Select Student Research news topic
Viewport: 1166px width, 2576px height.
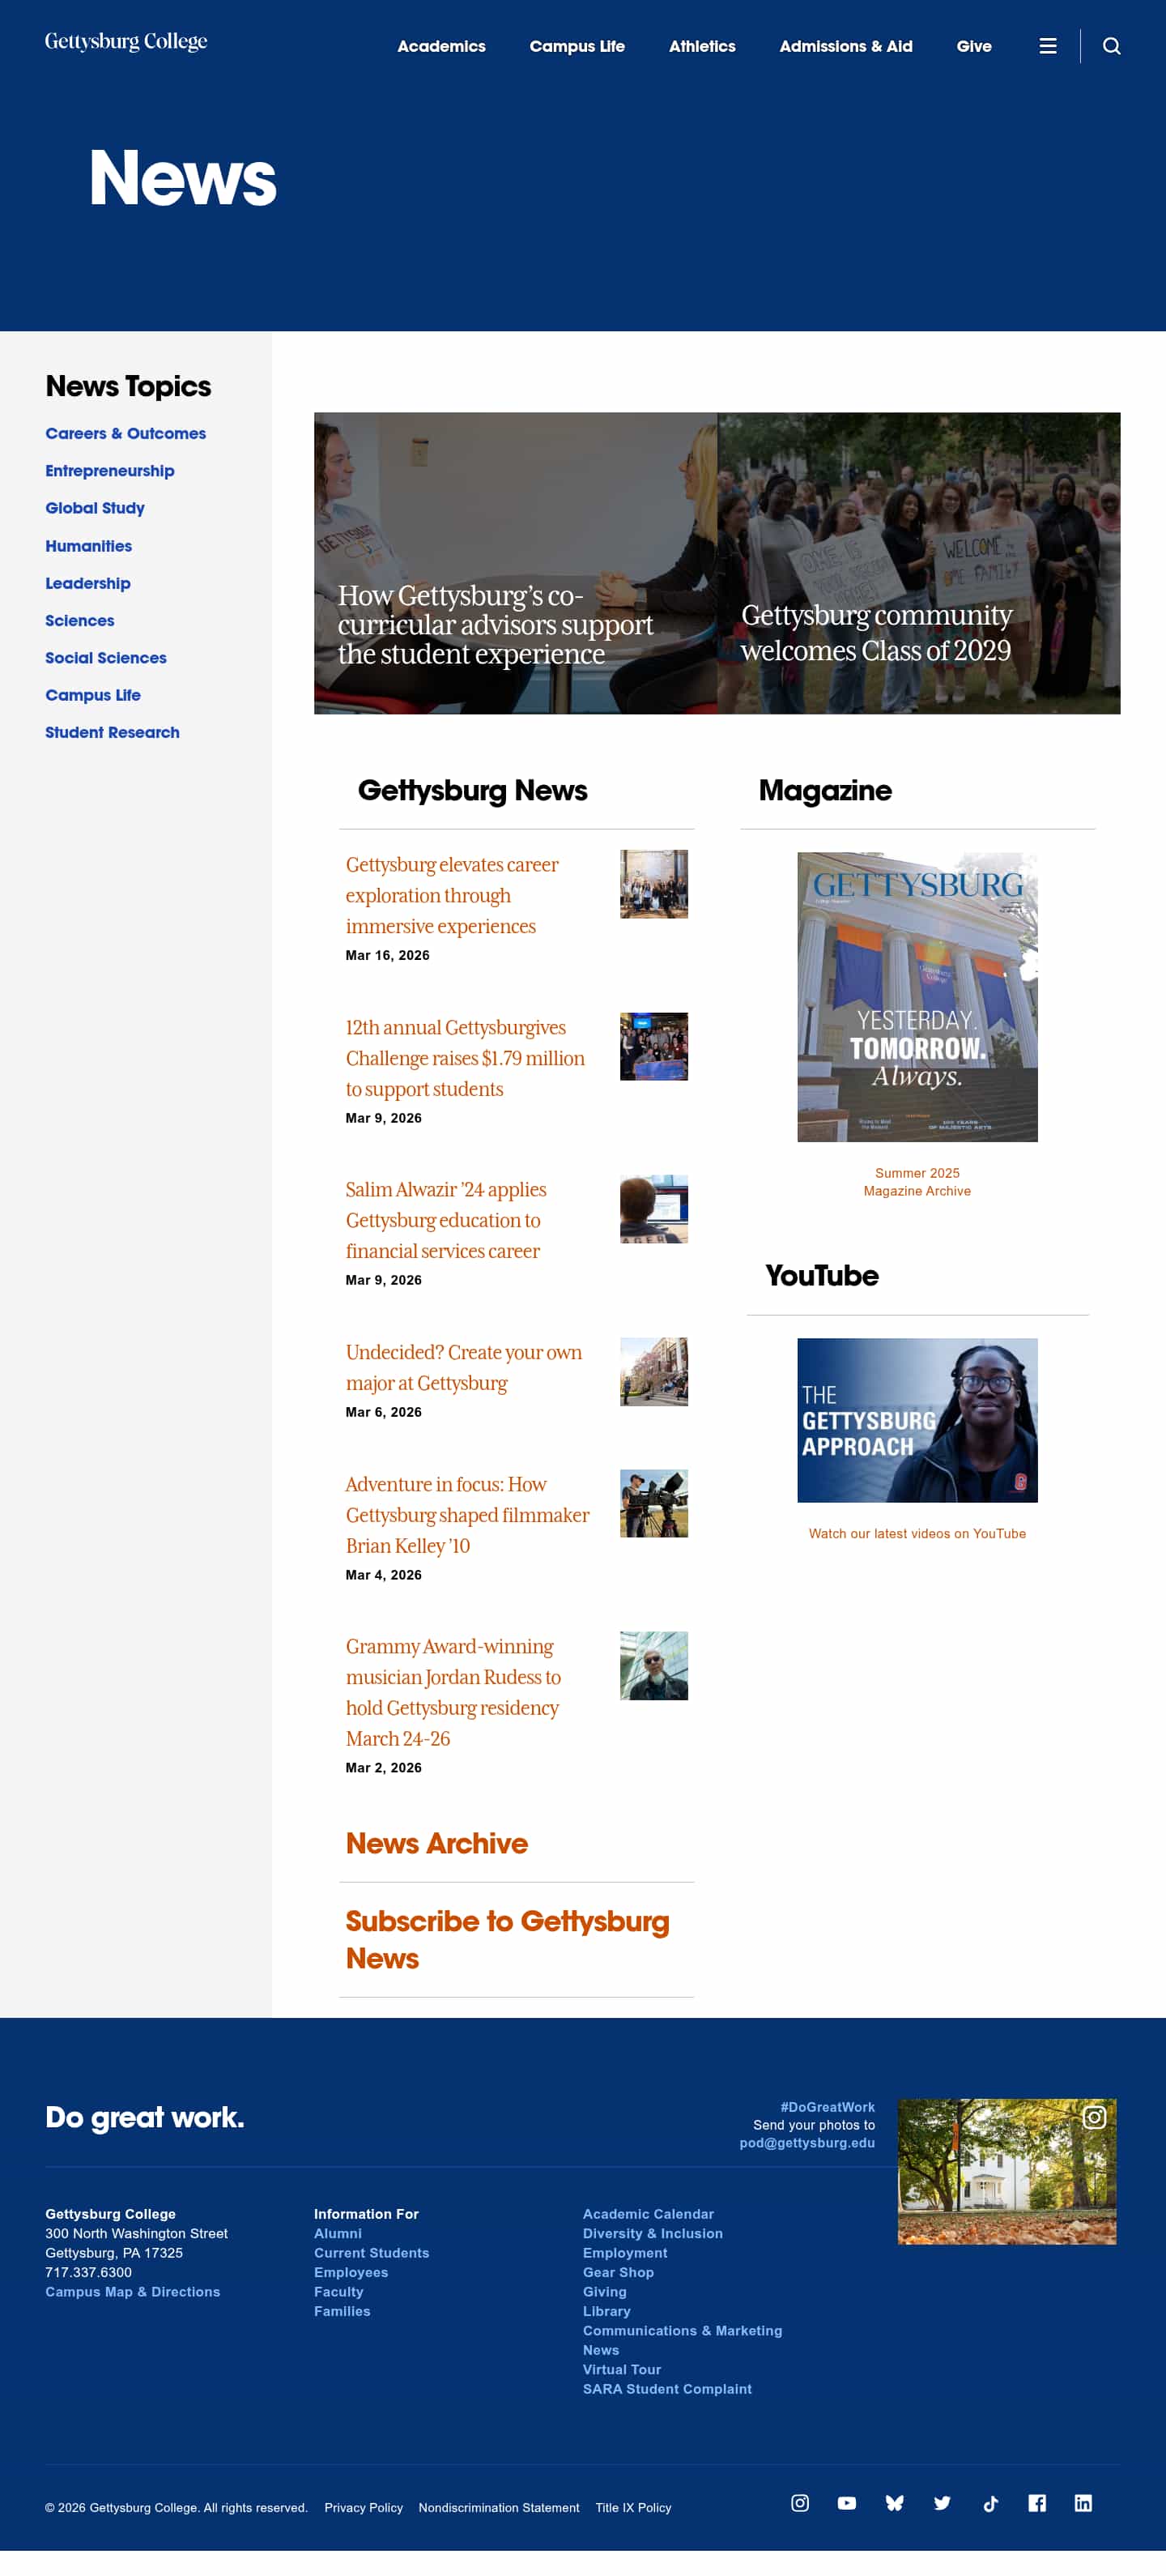click(x=112, y=732)
